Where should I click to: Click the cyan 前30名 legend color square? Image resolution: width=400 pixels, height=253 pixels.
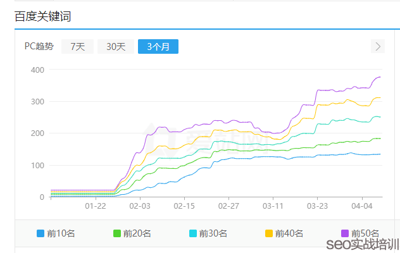[193, 233]
